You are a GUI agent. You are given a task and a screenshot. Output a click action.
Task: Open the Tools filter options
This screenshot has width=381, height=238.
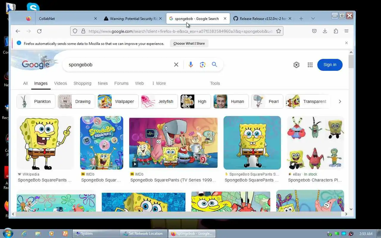(x=215, y=83)
